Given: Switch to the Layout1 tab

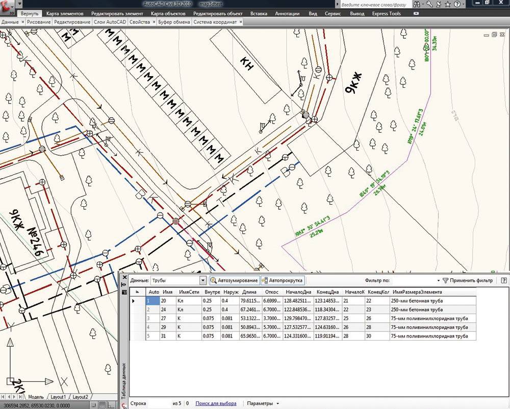Looking at the screenshot, I should 58,397.
